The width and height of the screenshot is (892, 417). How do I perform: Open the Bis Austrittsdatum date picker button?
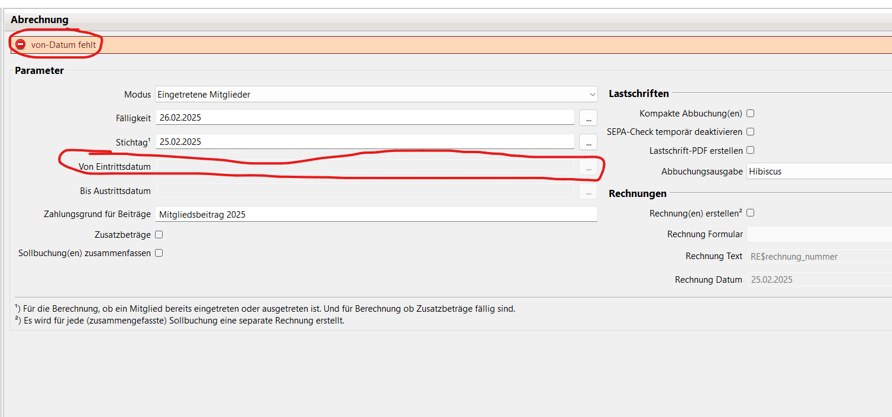tap(588, 192)
